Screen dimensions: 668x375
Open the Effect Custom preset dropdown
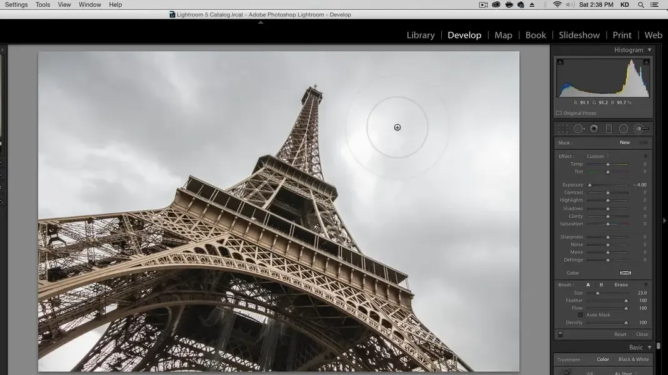click(x=597, y=157)
